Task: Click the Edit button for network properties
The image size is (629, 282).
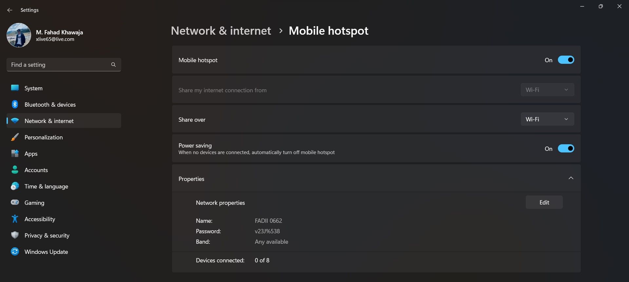Action: (x=544, y=202)
